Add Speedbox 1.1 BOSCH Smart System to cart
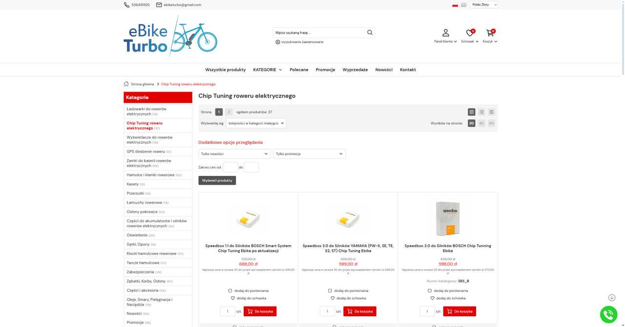 coord(260,311)
